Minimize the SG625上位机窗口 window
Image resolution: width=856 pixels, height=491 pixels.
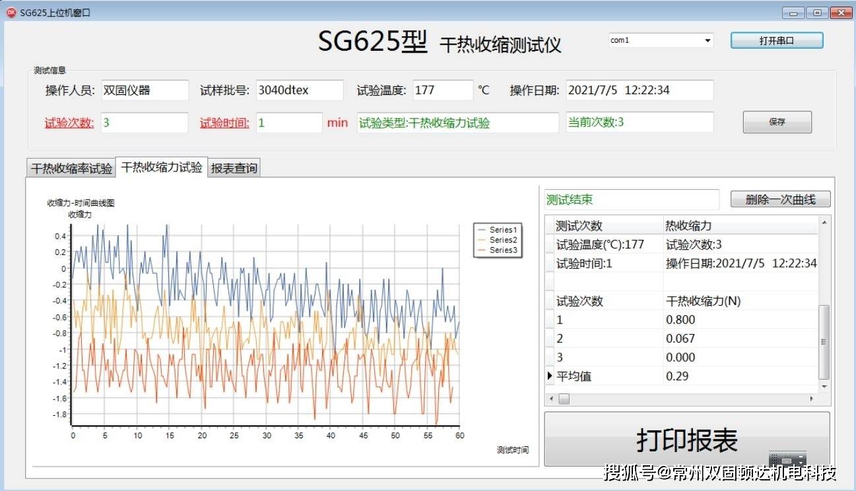tap(794, 13)
